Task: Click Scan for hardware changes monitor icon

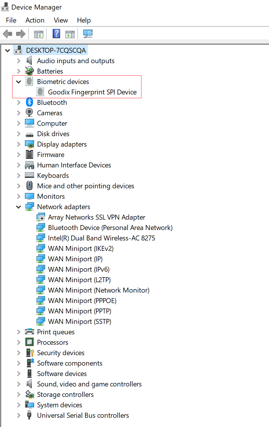Action: 88,34
